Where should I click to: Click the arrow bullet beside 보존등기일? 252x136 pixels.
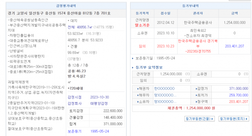(133, 58)
